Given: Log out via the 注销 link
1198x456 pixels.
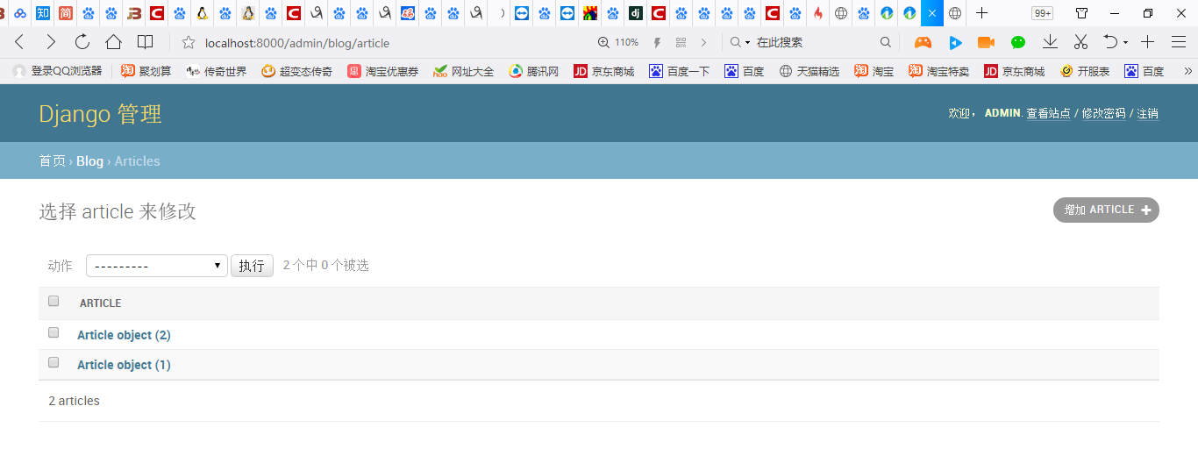Looking at the screenshot, I should tap(1147, 113).
